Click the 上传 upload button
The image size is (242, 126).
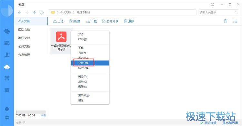pos(58,21)
